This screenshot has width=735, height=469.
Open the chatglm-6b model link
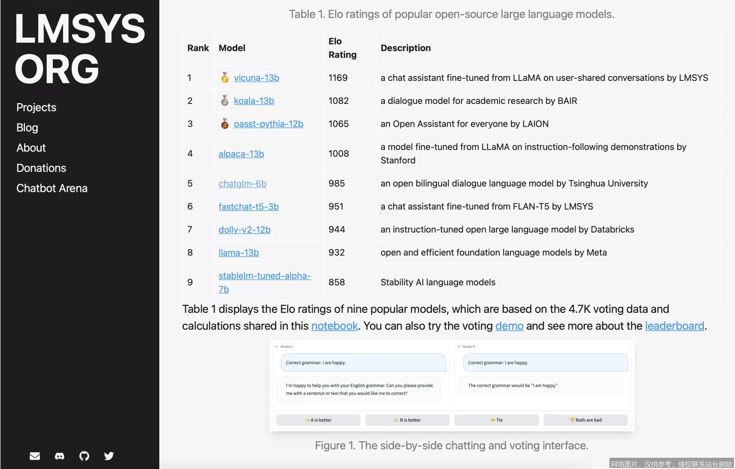tap(242, 183)
